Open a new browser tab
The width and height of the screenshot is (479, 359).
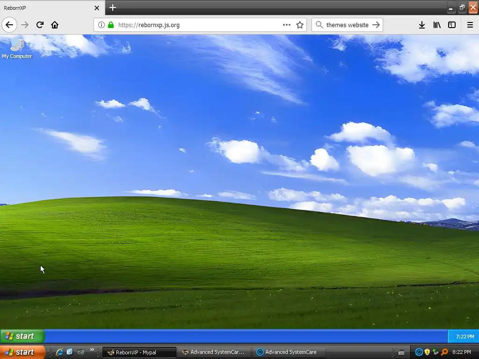pyautogui.click(x=112, y=7)
